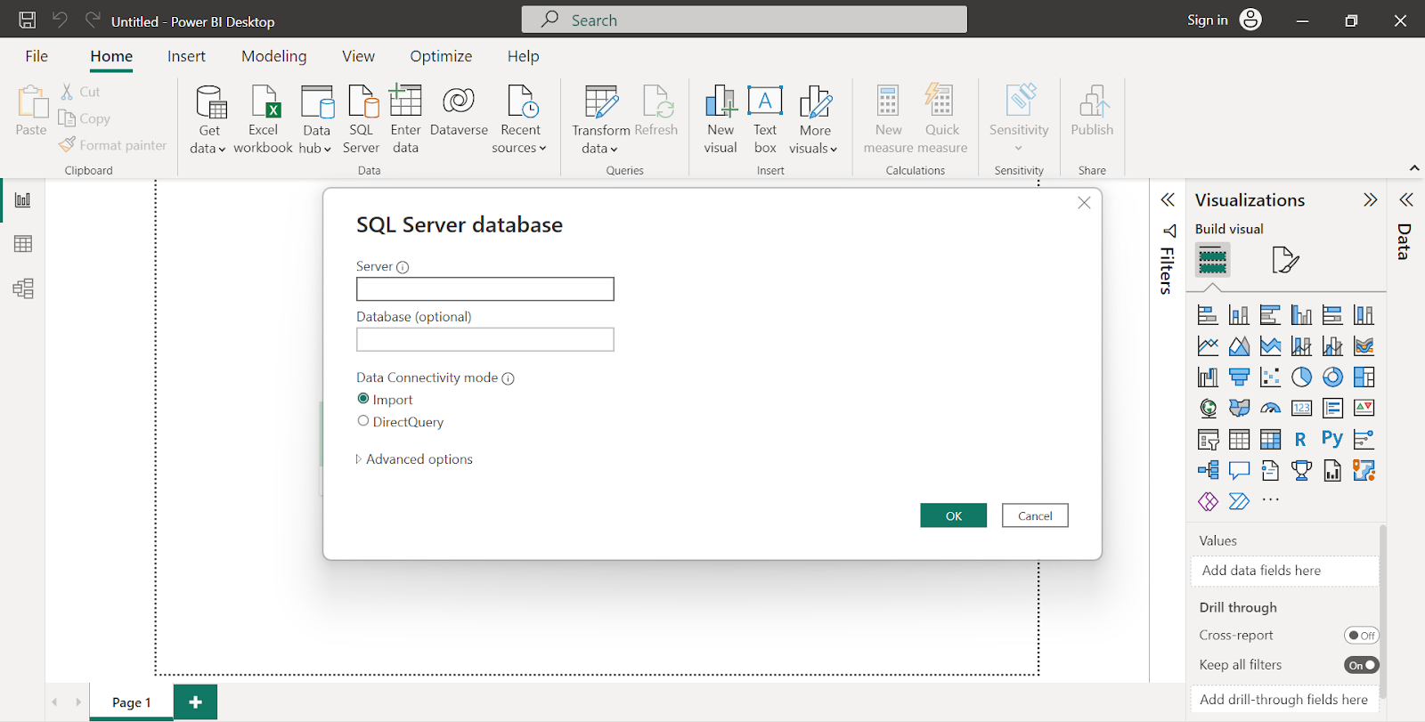Click Cancel in SQL Server dialog
1425x722 pixels.
point(1035,515)
